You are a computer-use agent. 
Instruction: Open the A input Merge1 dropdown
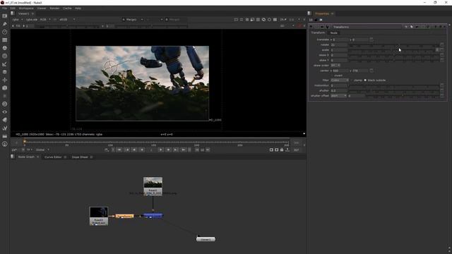[x=133, y=20]
